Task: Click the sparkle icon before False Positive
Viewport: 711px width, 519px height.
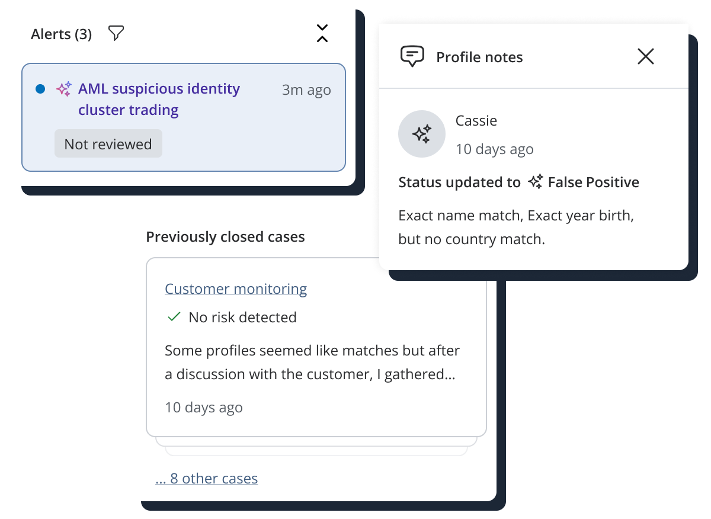Action: tap(536, 182)
